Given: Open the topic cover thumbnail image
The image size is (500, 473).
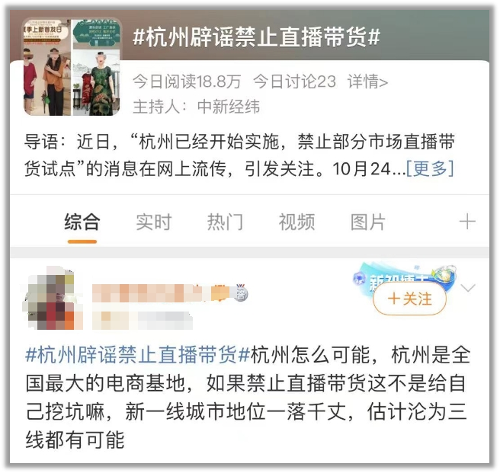Looking at the screenshot, I should click(72, 67).
